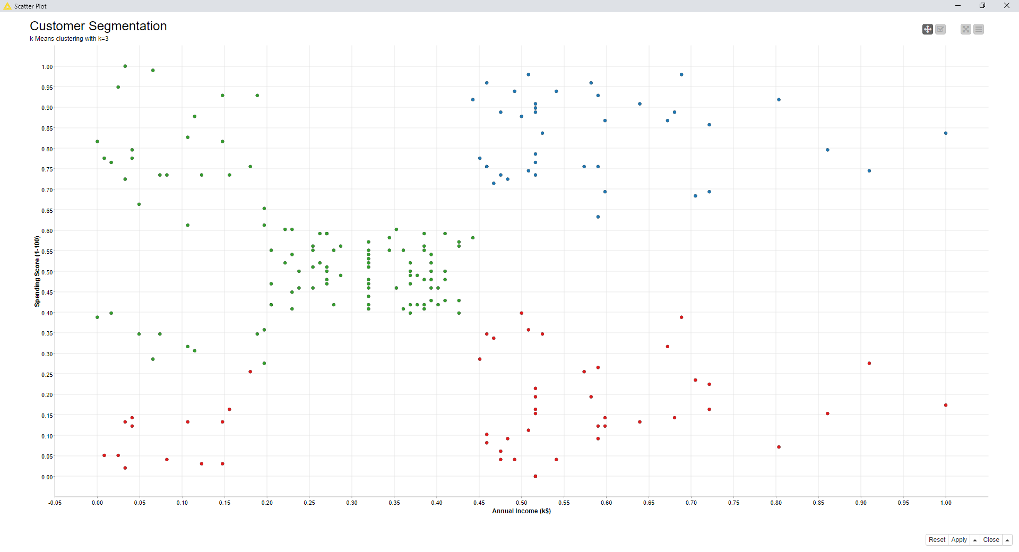The width and height of the screenshot is (1019, 552).
Task: Click the Reset button
Action: [937, 540]
